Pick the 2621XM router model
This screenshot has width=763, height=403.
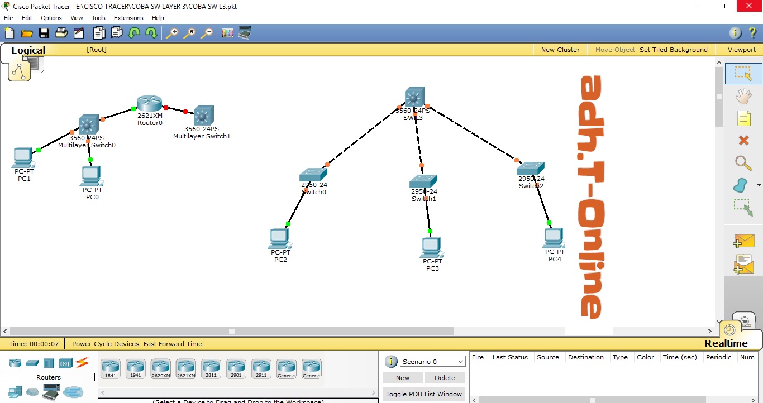tap(186, 368)
